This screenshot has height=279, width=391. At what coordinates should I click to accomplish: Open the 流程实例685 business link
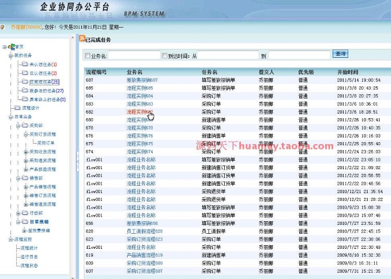tap(140, 88)
